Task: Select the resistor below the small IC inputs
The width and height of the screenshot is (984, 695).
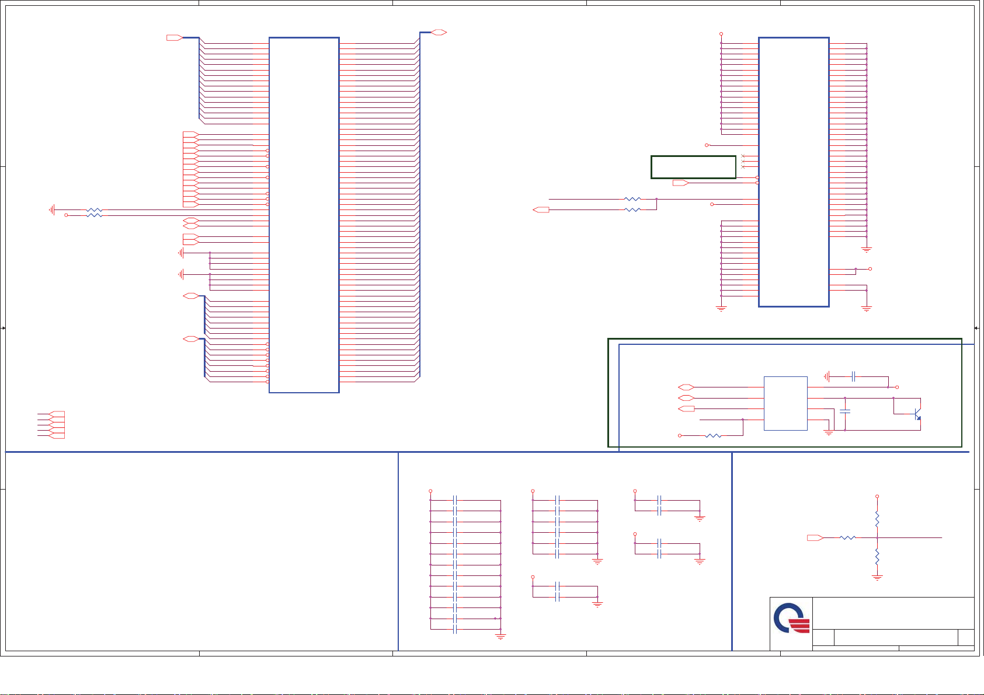Action: 714,436
